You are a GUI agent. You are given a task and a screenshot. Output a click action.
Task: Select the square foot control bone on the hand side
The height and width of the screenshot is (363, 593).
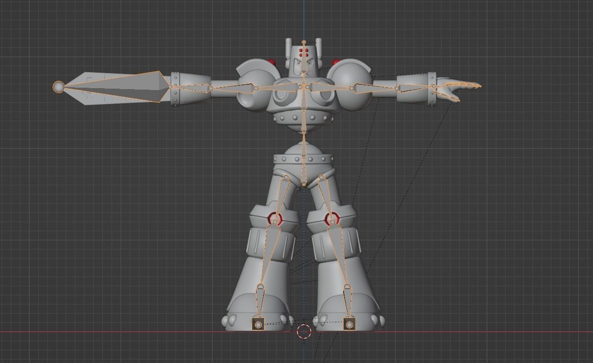[x=349, y=324]
